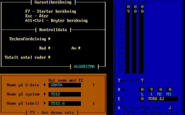
Task: Click the Kontrolldata heading
Action: click(x=53, y=30)
